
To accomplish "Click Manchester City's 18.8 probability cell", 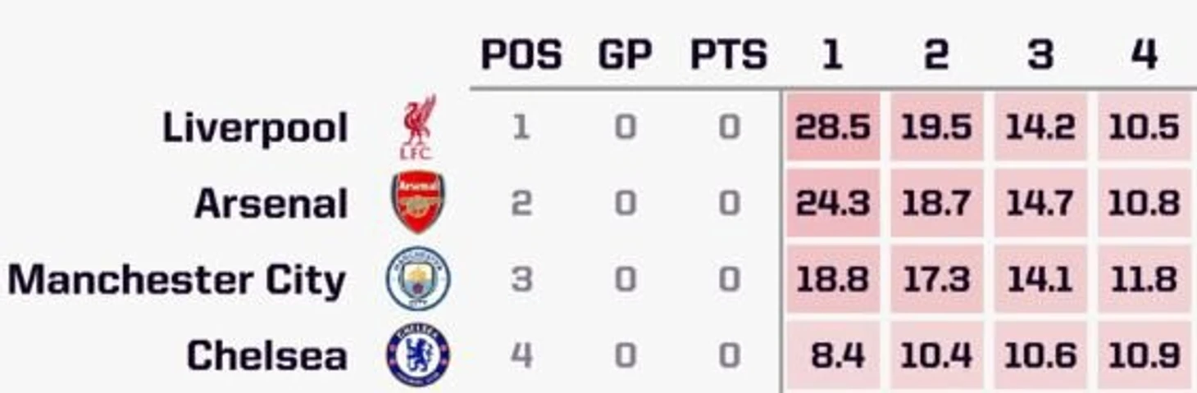I will [x=832, y=278].
